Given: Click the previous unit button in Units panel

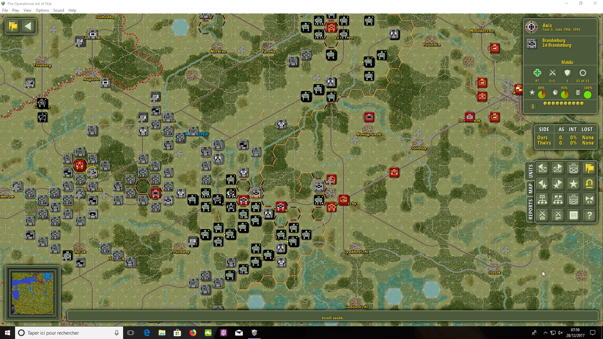Looking at the screenshot, I should point(542,169).
